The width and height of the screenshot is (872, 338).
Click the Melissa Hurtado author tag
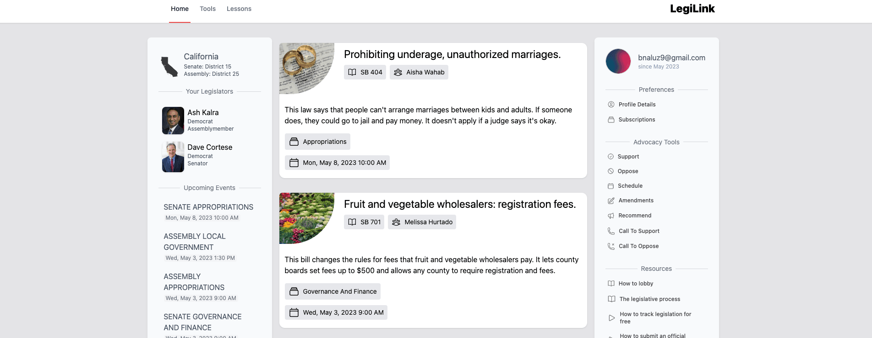click(422, 222)
